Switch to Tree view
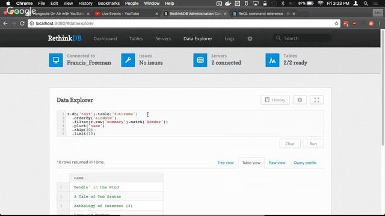 (226, 163)
